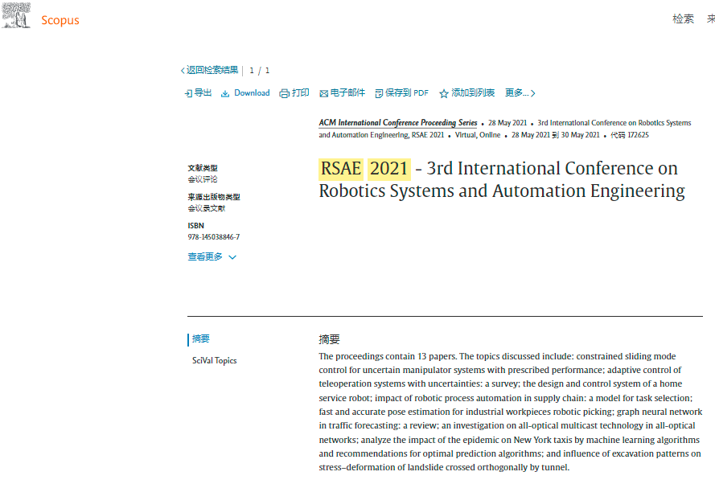Click the Export (导出) icon
The height and width of the screenshot is (484, 715).
[188, 93]
